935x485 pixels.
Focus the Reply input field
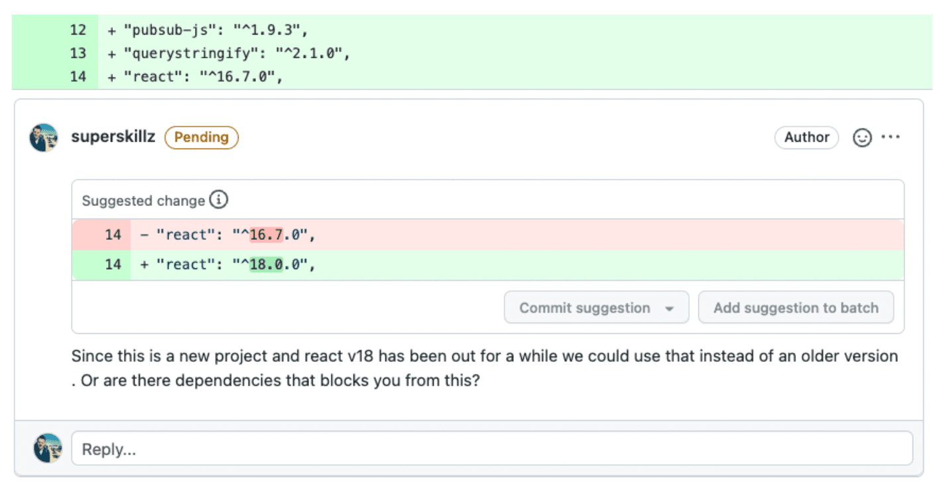point(492,449)
